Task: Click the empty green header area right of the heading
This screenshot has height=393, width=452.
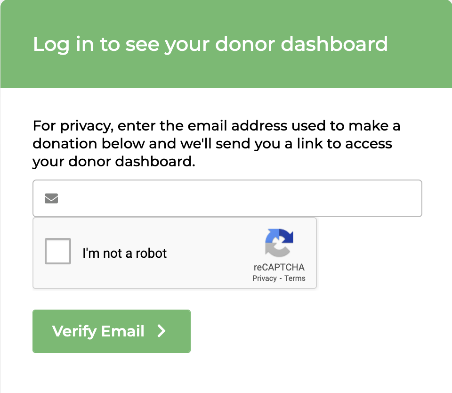Action: (419, 44)
